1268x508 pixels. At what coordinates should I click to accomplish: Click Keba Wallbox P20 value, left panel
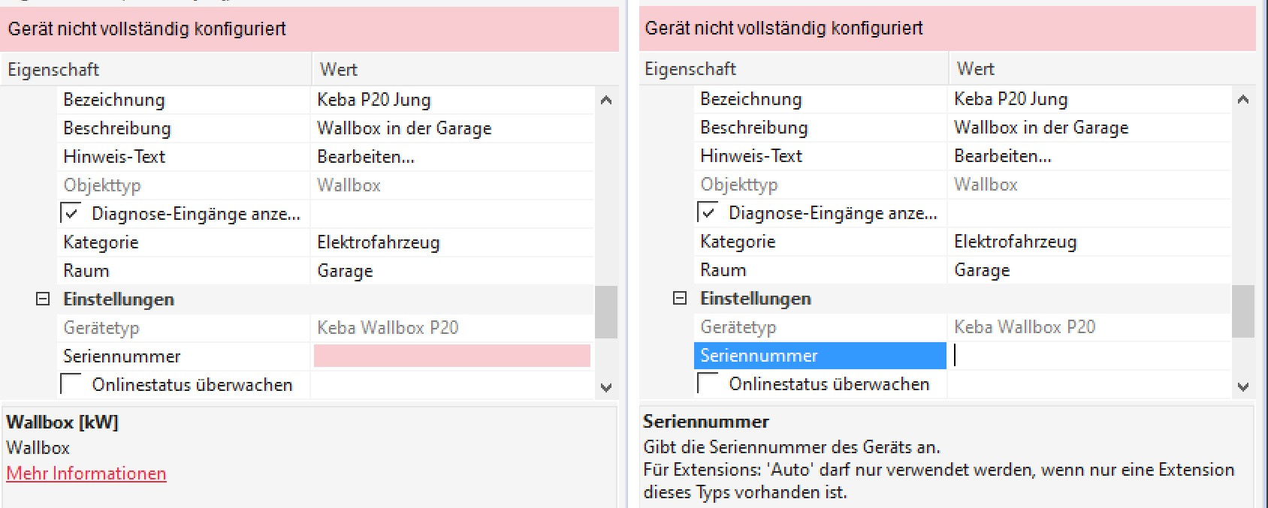coord(388,327)
